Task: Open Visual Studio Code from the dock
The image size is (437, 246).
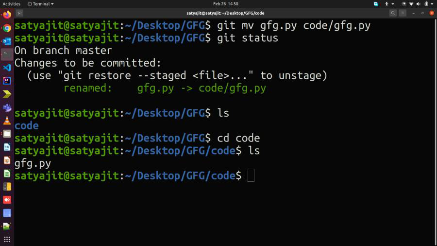Action: tap(7, 68)
